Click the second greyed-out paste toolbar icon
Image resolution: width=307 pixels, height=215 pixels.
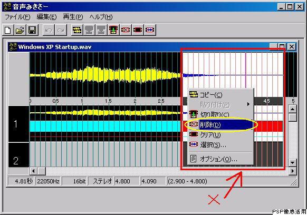point(101,30)
